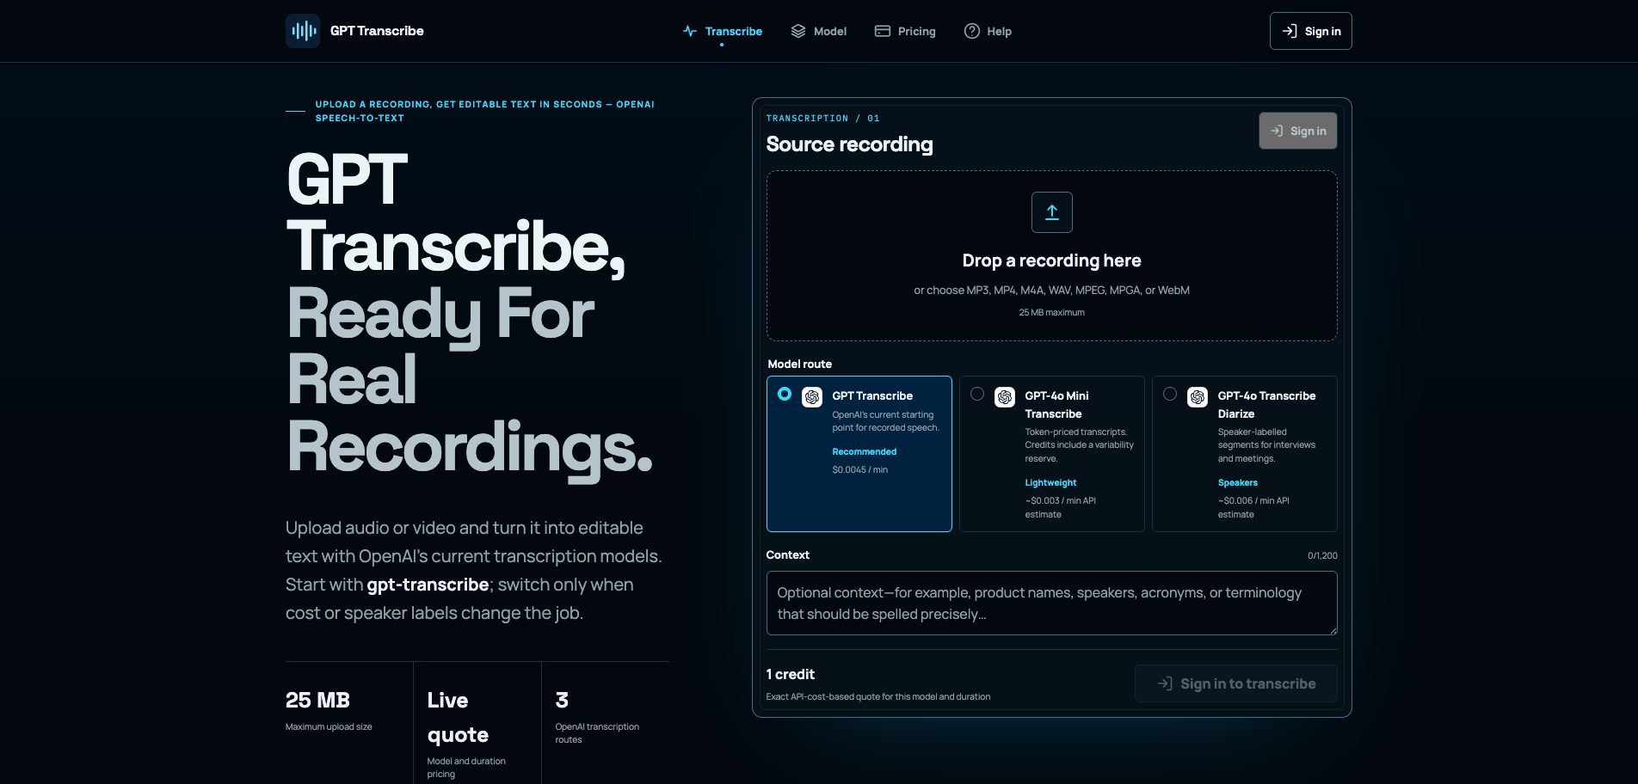1638x784 pixels.
Task: Open the Pricing navigation tab
Action: pyautogui.click(x=905, y=31)
